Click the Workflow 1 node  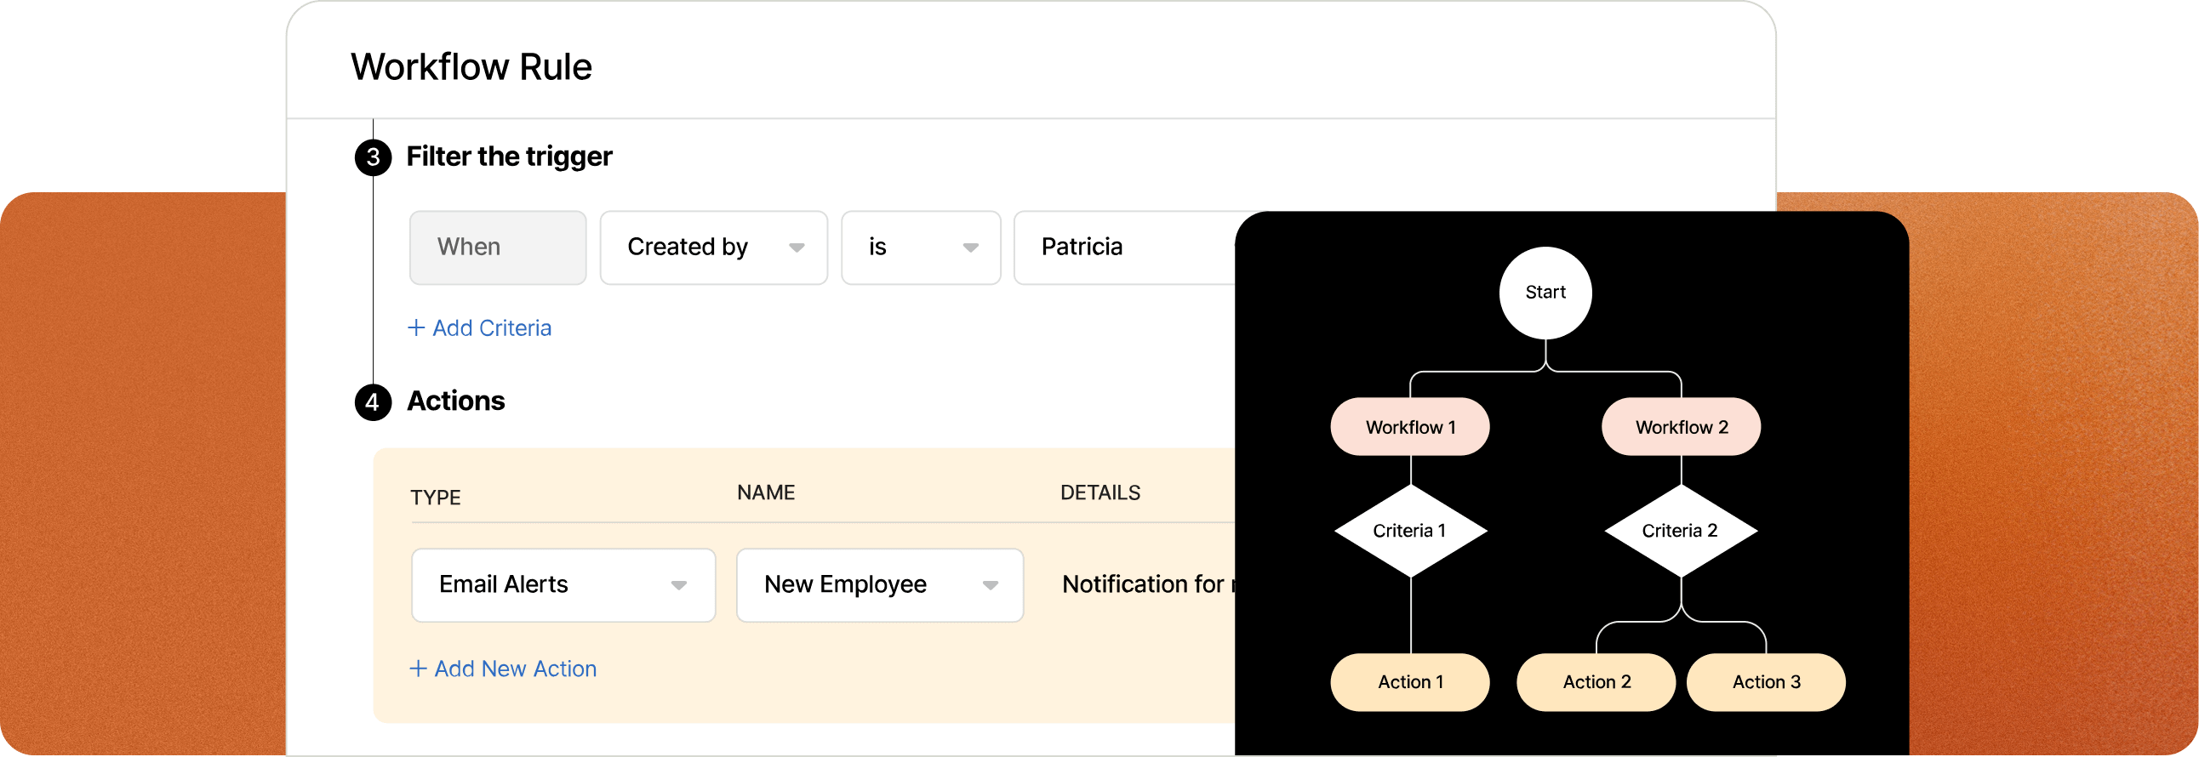point(1410,427)
